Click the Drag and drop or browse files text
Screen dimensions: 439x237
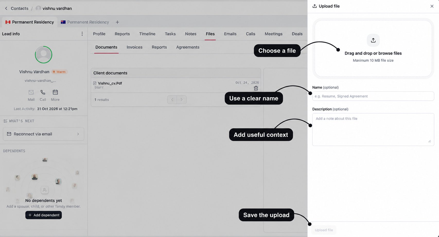[x=373, y=53]
